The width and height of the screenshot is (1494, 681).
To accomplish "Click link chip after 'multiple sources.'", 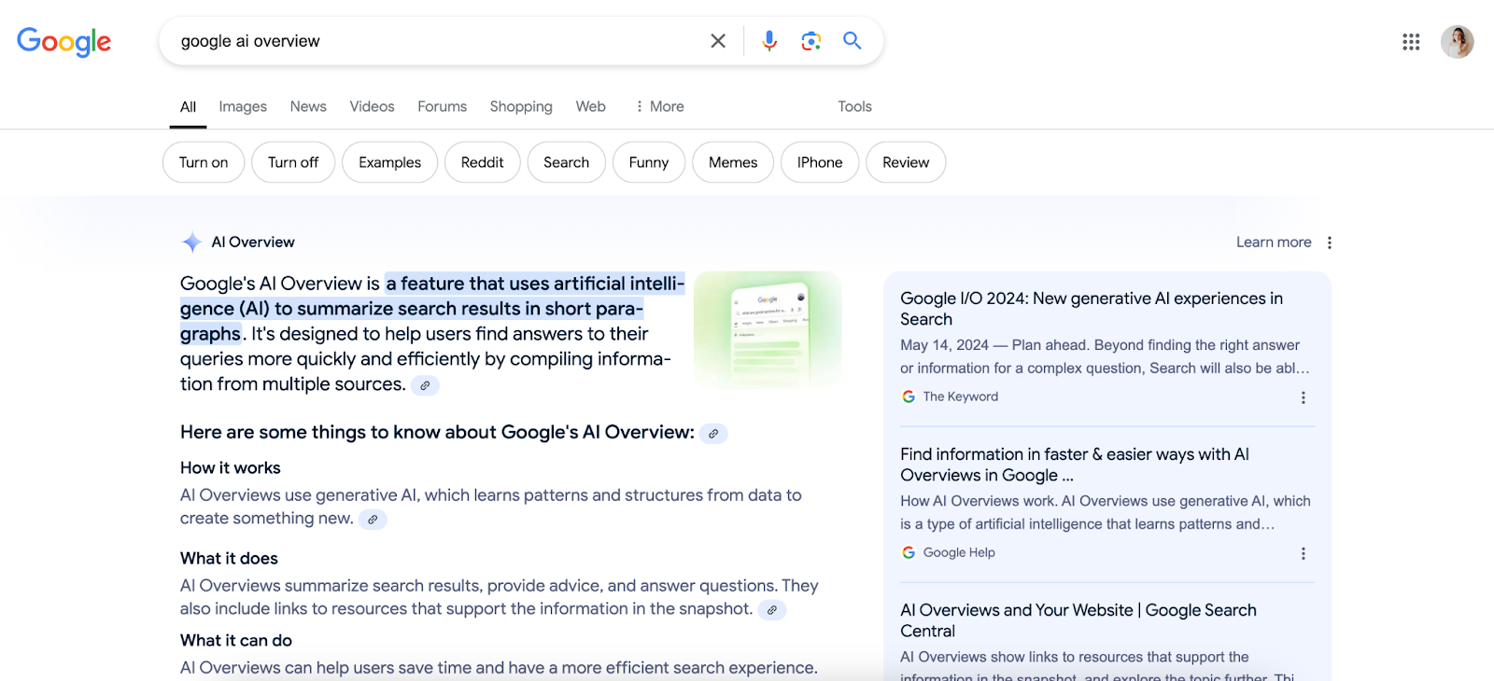I will (x=425, y=385).
